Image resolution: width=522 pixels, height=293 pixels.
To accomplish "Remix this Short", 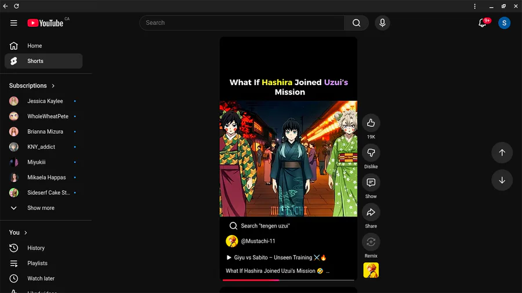I will [x=371, y=242].
